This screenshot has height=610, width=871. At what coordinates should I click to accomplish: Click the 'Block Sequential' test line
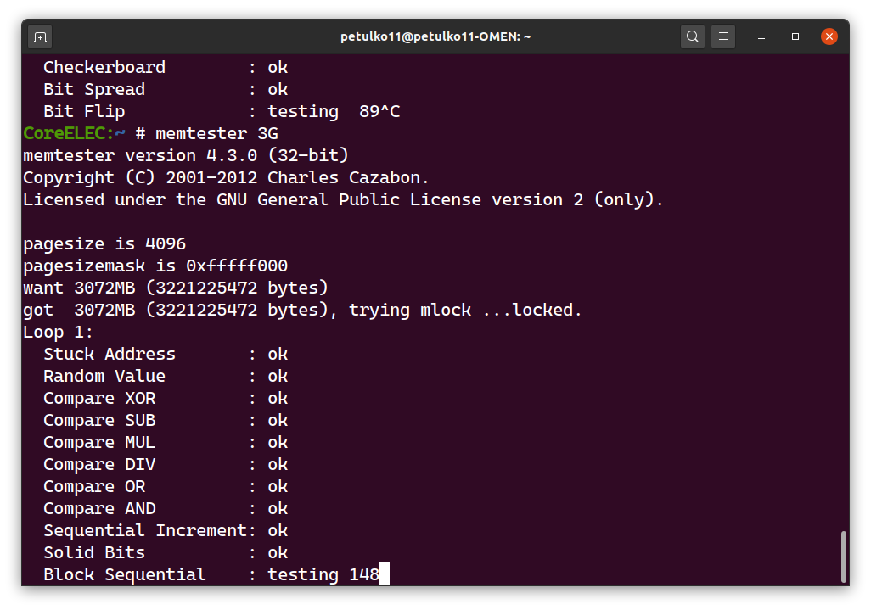click(124, 575)
